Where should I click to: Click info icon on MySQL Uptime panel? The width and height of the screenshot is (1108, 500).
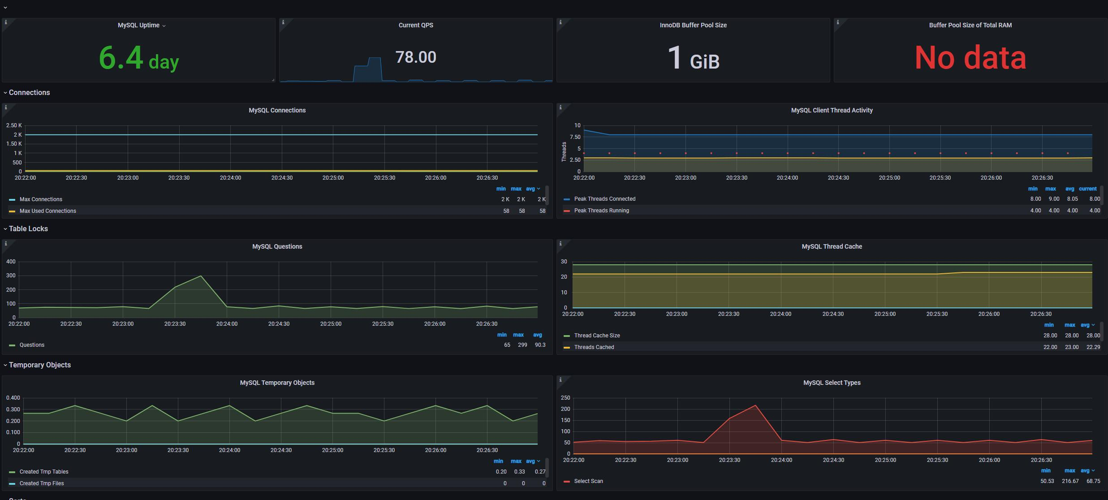[5, 22]
